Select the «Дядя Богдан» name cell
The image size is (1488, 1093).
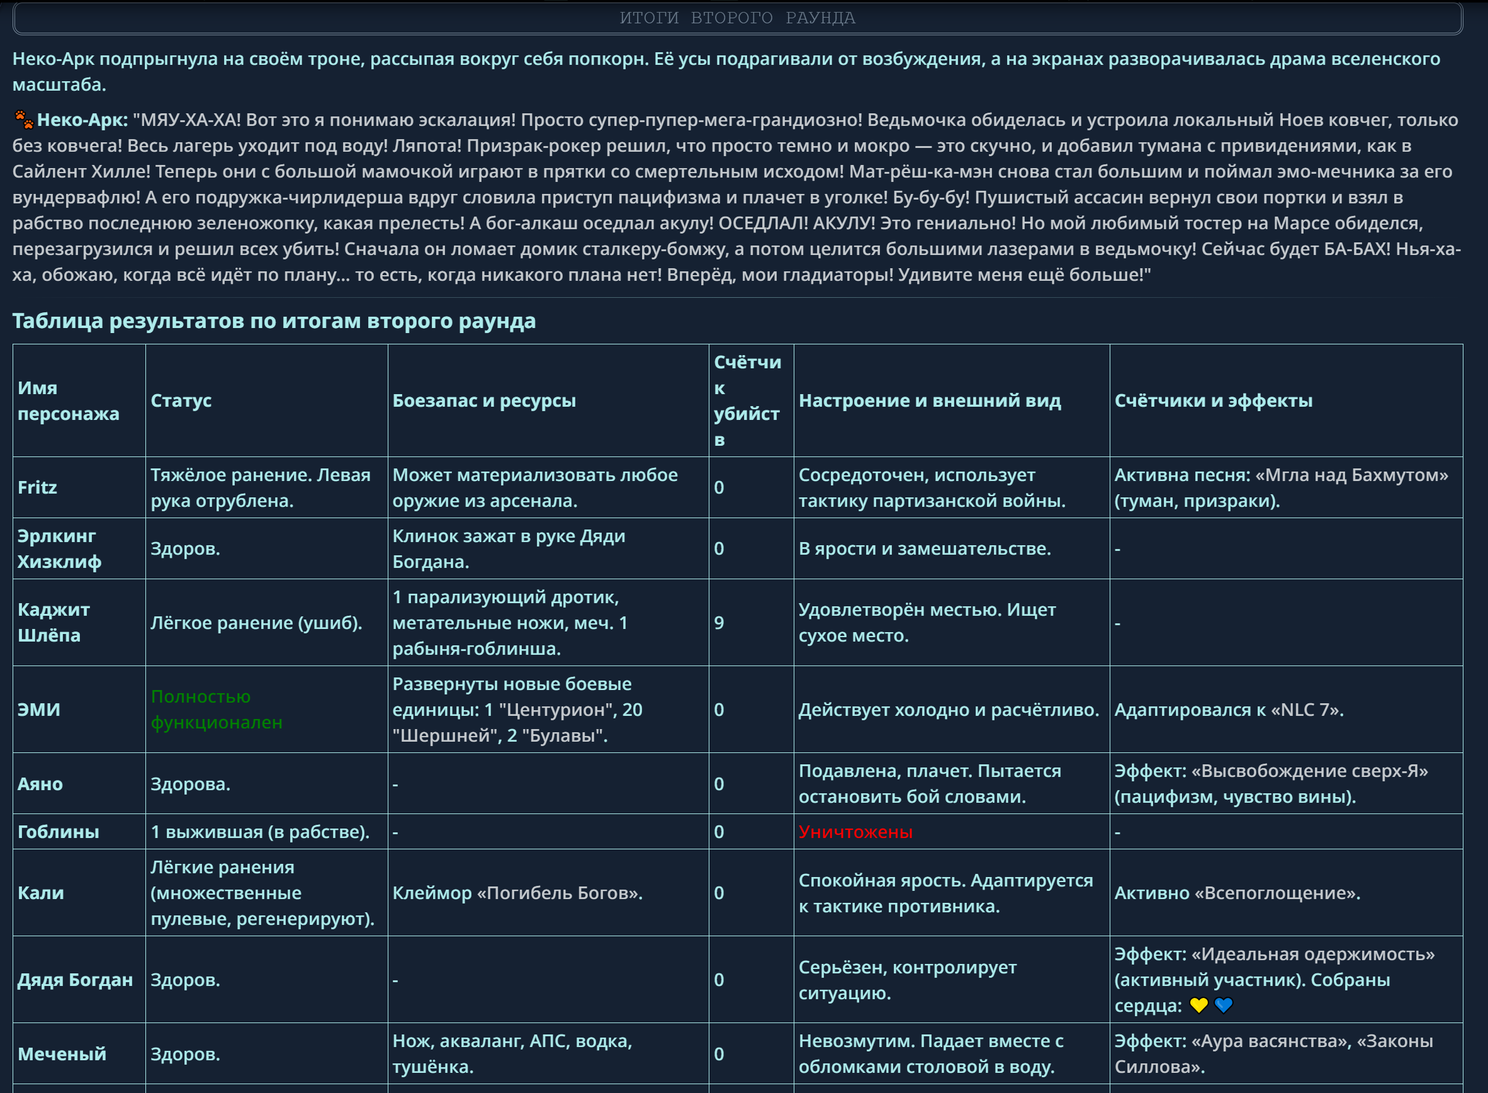tap(75, 980)
